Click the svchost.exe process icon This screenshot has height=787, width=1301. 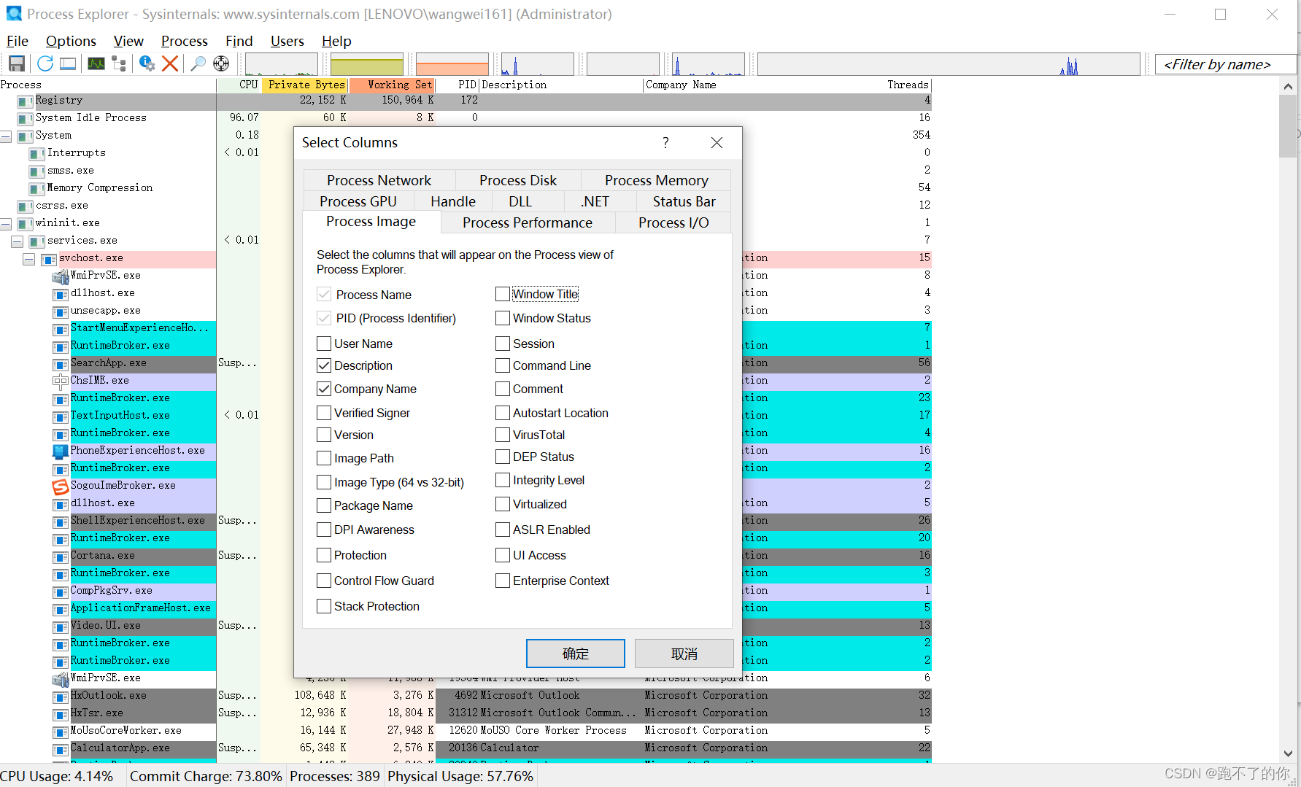pos(49,259)
